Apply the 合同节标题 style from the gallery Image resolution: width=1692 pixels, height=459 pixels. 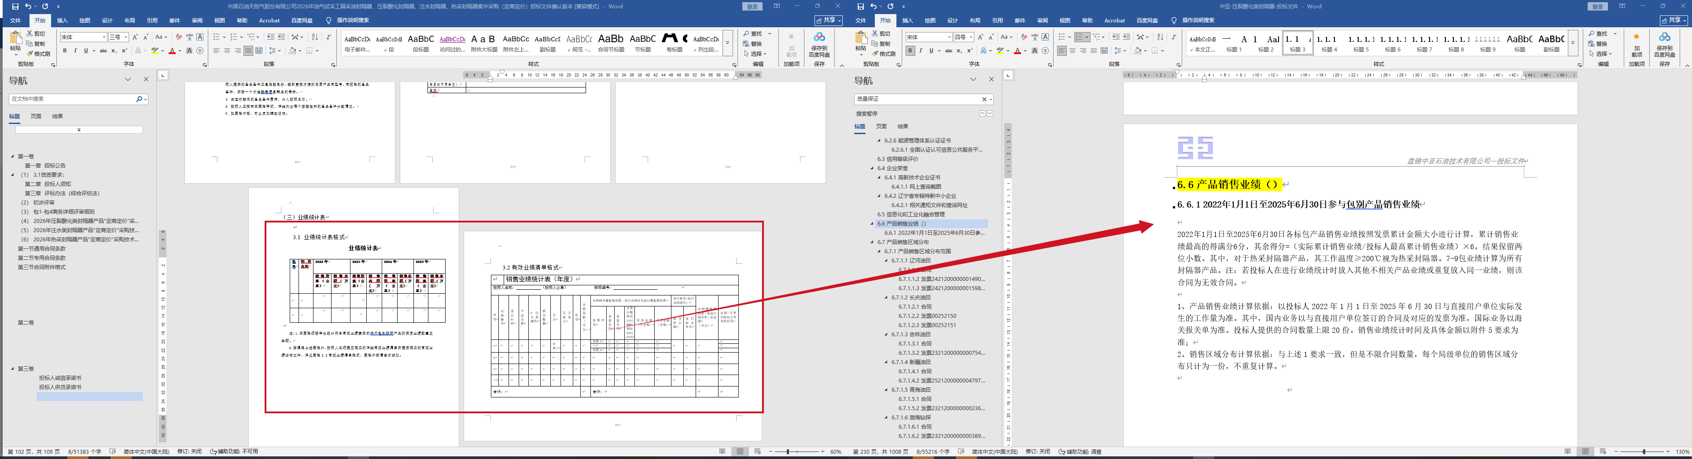(610, 43)
